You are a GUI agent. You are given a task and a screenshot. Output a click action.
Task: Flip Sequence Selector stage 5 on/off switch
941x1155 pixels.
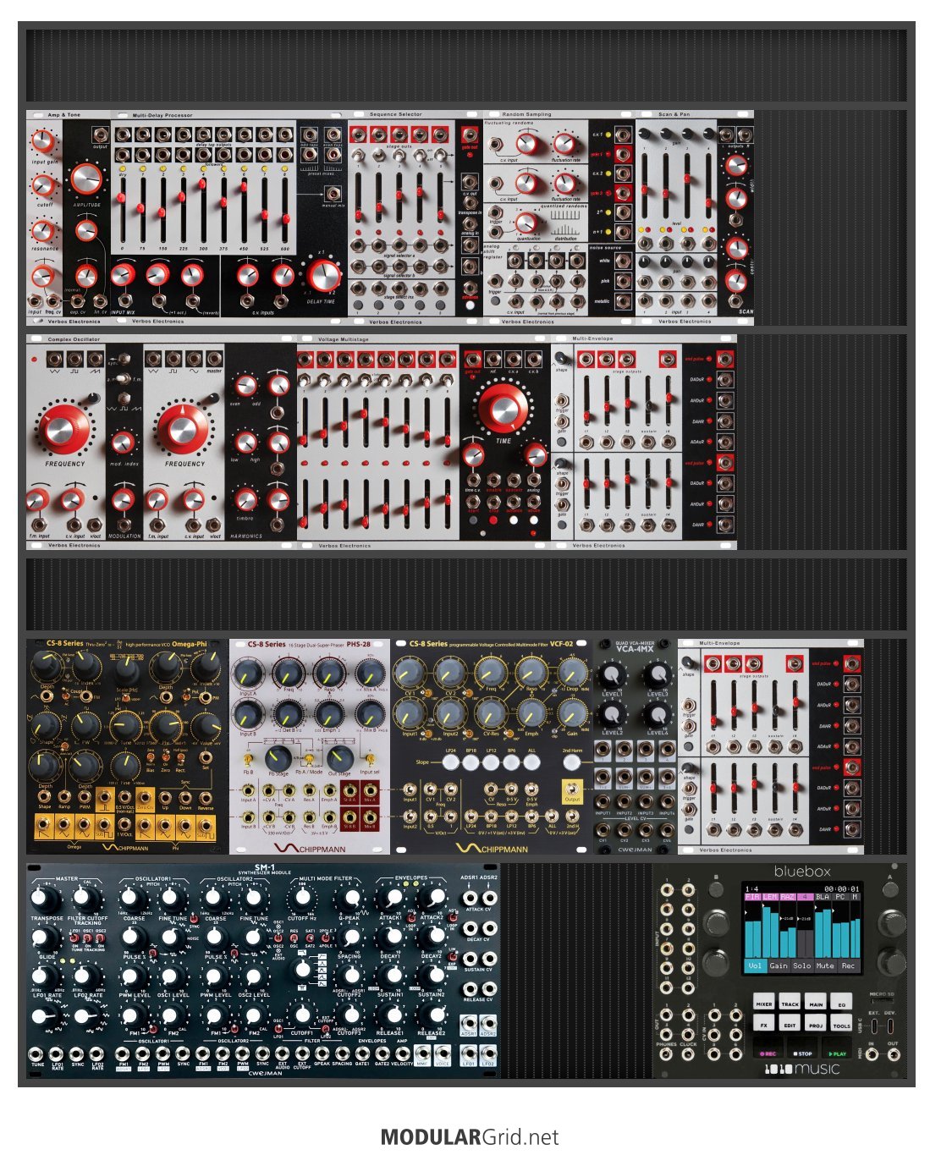(440, 155)
